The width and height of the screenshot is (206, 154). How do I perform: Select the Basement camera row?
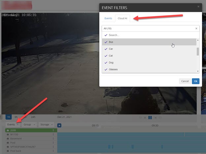tap(31, 139)
